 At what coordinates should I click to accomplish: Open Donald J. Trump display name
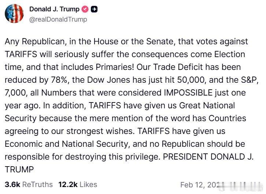click(x=54, y=10)
